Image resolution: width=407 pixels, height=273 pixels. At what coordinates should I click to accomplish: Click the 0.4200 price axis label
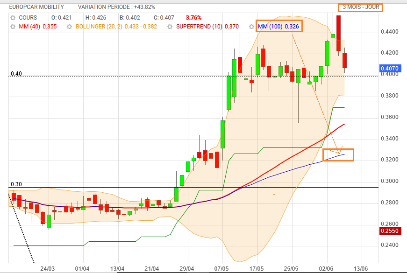tap(390, 53)
